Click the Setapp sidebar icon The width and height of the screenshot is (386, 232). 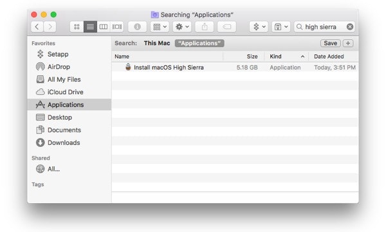40,54
